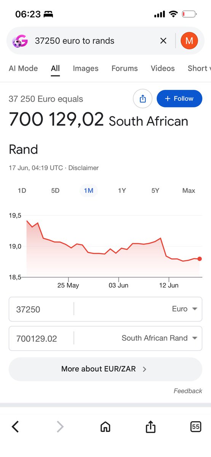The image size is (211, 457).
Task: Switch to the Images tab
Action: click(86, 69)
